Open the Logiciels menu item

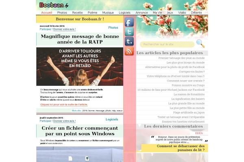click(124, 13)
